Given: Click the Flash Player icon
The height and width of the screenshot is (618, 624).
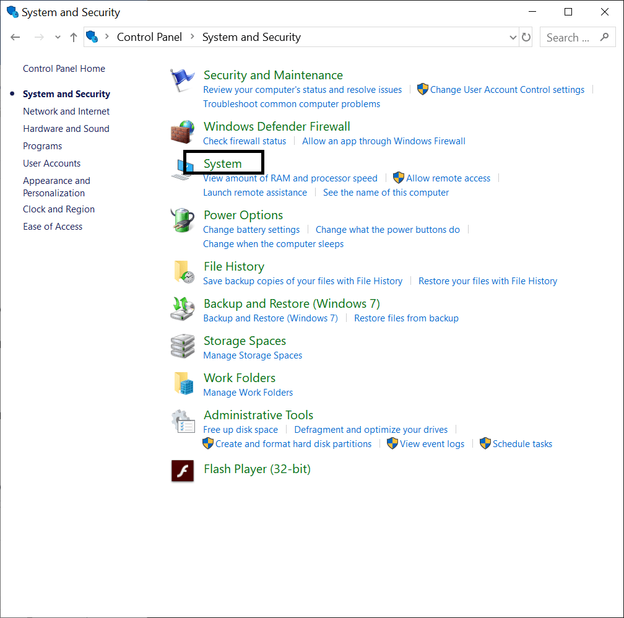Looking at the screenshot, I should (182, 471).
